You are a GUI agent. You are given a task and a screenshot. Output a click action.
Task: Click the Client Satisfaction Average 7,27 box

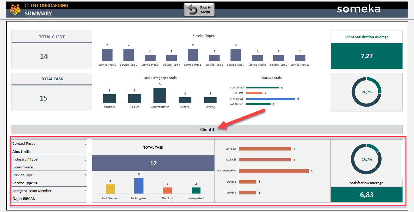366,56
